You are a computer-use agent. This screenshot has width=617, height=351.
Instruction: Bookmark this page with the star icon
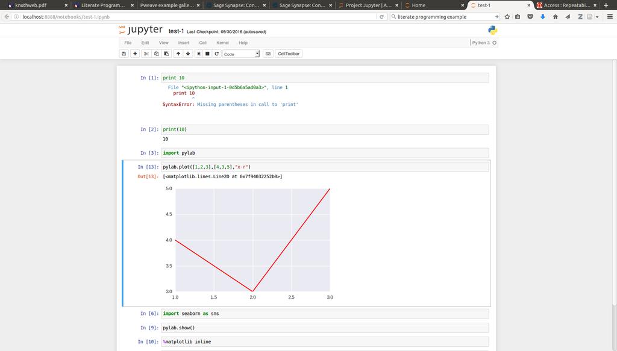click(507, 17)
